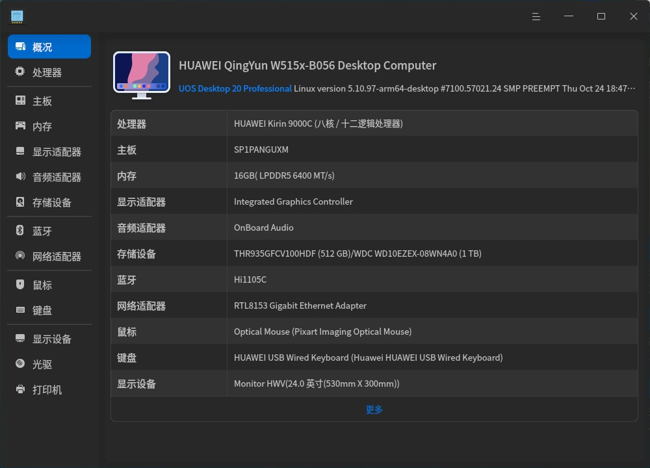Click the desktop computer thumbnail image
650x468 pixels.
pyautogui.click(x=142, y=75)
